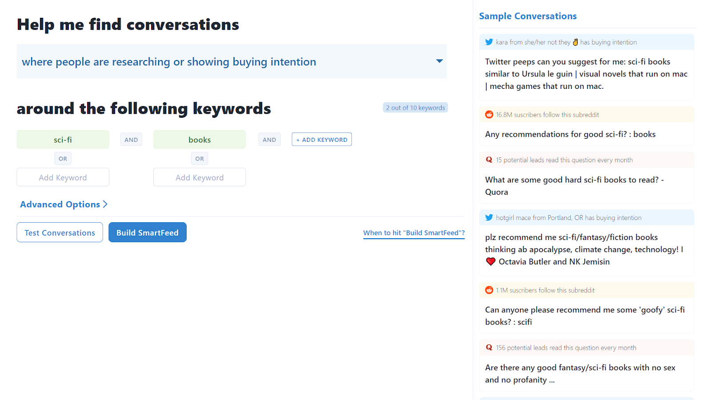Click Quora icon for 156 potential leads
Viewport: 711px width, 400px height.
click(x=489, y=348)
